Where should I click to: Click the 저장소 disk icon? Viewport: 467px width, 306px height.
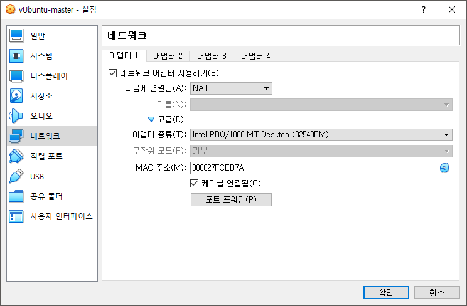click(x=16, y=96)
